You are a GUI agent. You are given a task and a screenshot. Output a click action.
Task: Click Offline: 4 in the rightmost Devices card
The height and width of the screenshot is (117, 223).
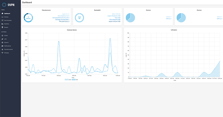[x=219, y=19]
